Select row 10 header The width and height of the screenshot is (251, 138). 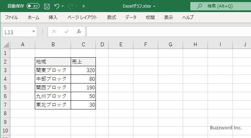click(5, 131)
